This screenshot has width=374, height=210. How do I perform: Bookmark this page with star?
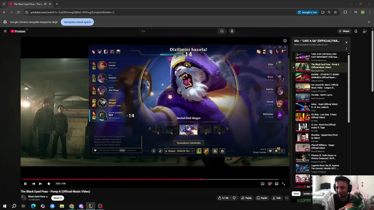pos(335,12)
